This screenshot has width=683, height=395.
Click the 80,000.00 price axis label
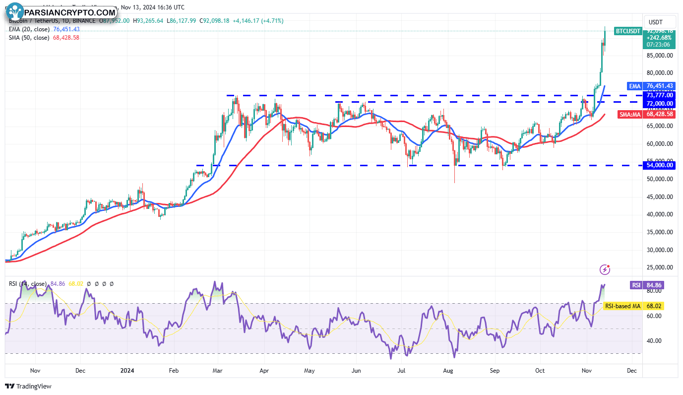coord(659,73)
